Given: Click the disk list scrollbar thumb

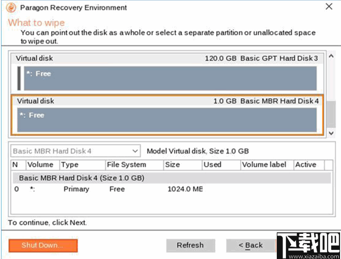Looking at the screenshot, I should pyautogui.click(x=331, y=114).
